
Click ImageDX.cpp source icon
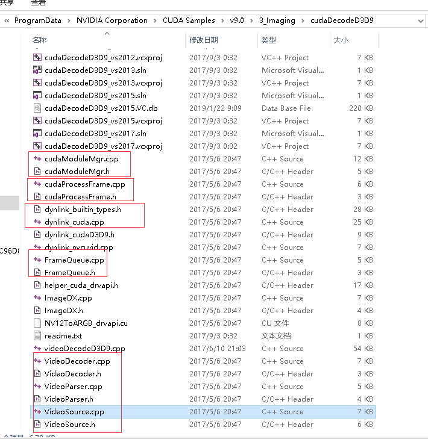37,298
